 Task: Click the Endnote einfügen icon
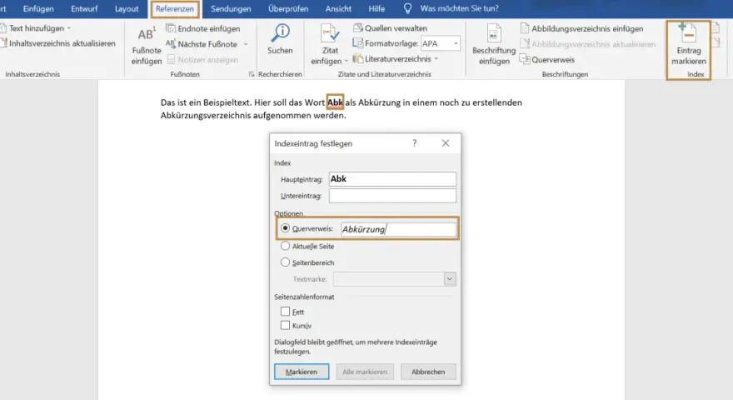tap(171, 28)
